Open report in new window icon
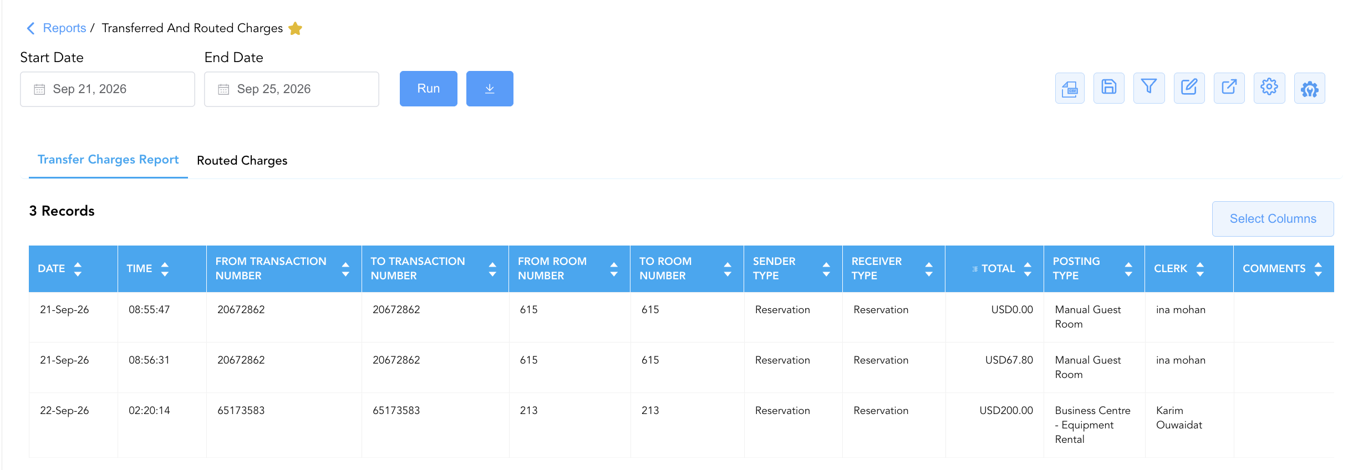This screenshot has width=1353, height=470. pos(1229,88)
